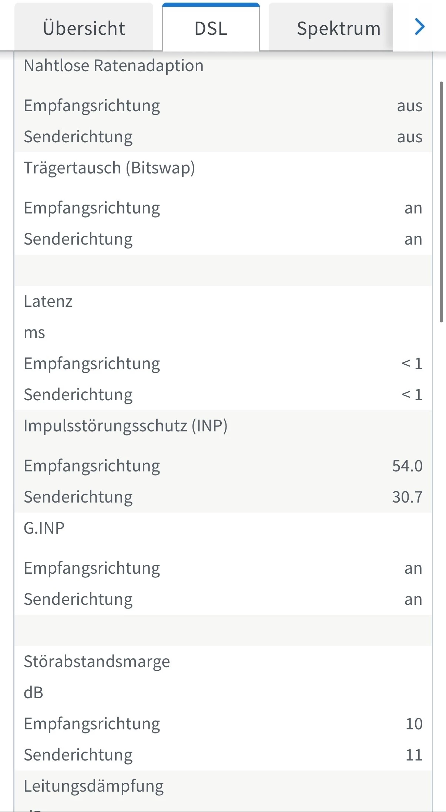Click the Nahtlose Ratenadaption heading
Image resolution: width=446 pixels, height=812 pixels.
pos(114,66)
